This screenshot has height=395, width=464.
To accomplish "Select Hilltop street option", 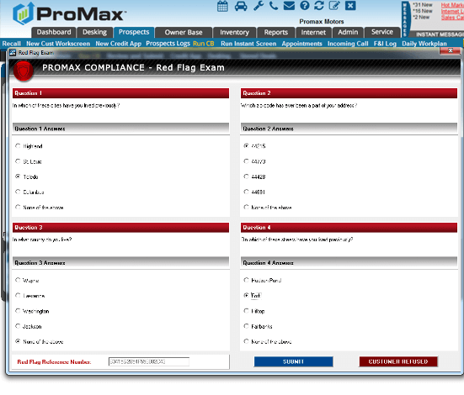I will (x=246, y=310).
